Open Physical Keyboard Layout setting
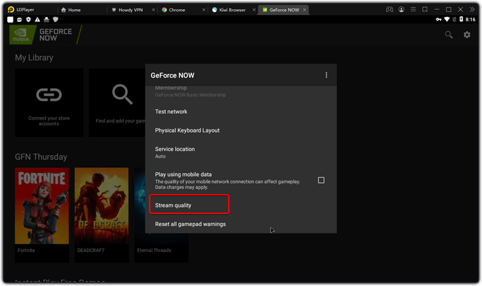This screenshot has width=482, height=286. click(241, 130)
